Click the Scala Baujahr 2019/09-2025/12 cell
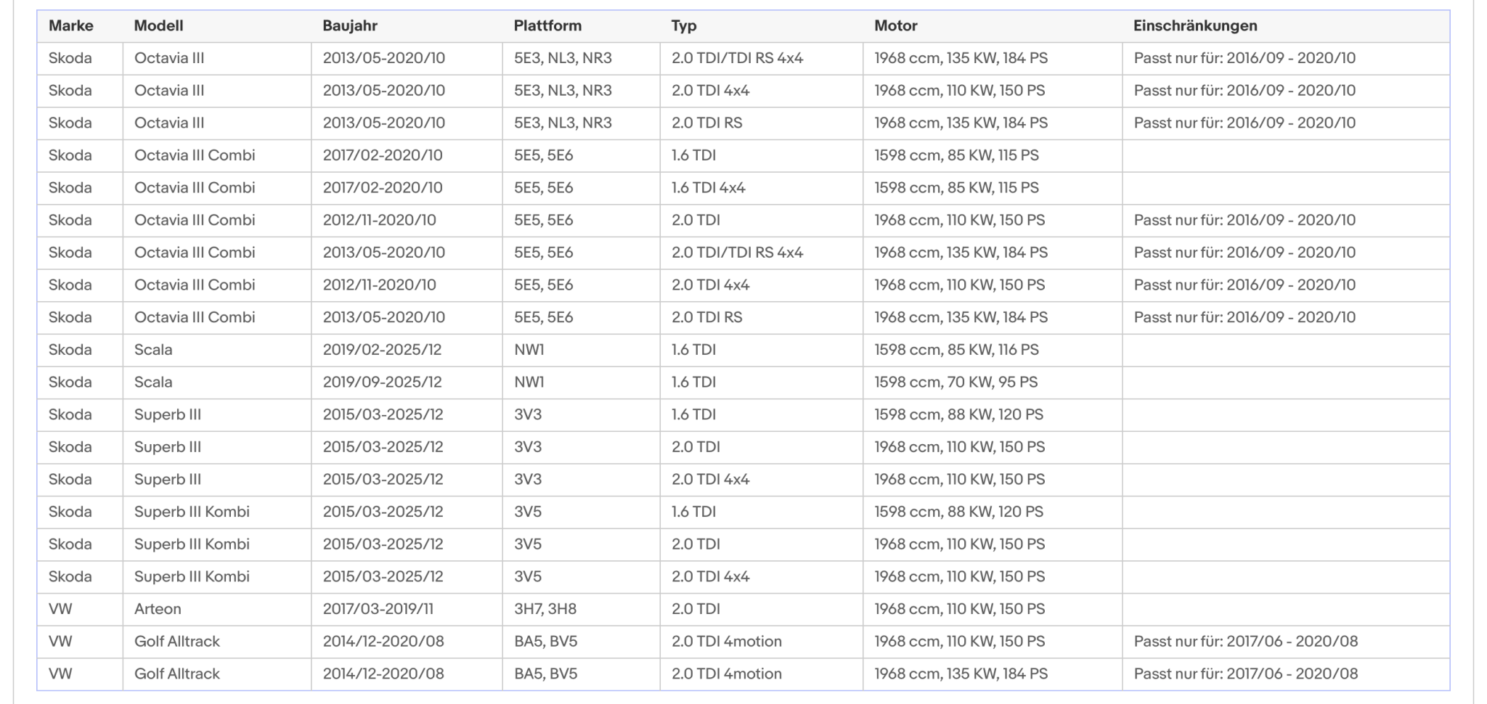 (x=407, y=382)
